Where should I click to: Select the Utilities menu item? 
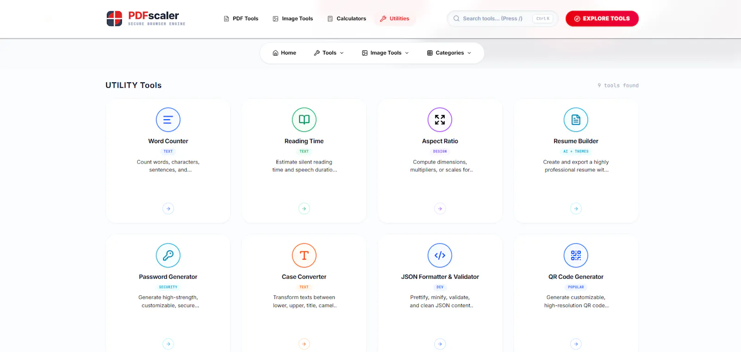click(x=395, y=18)
